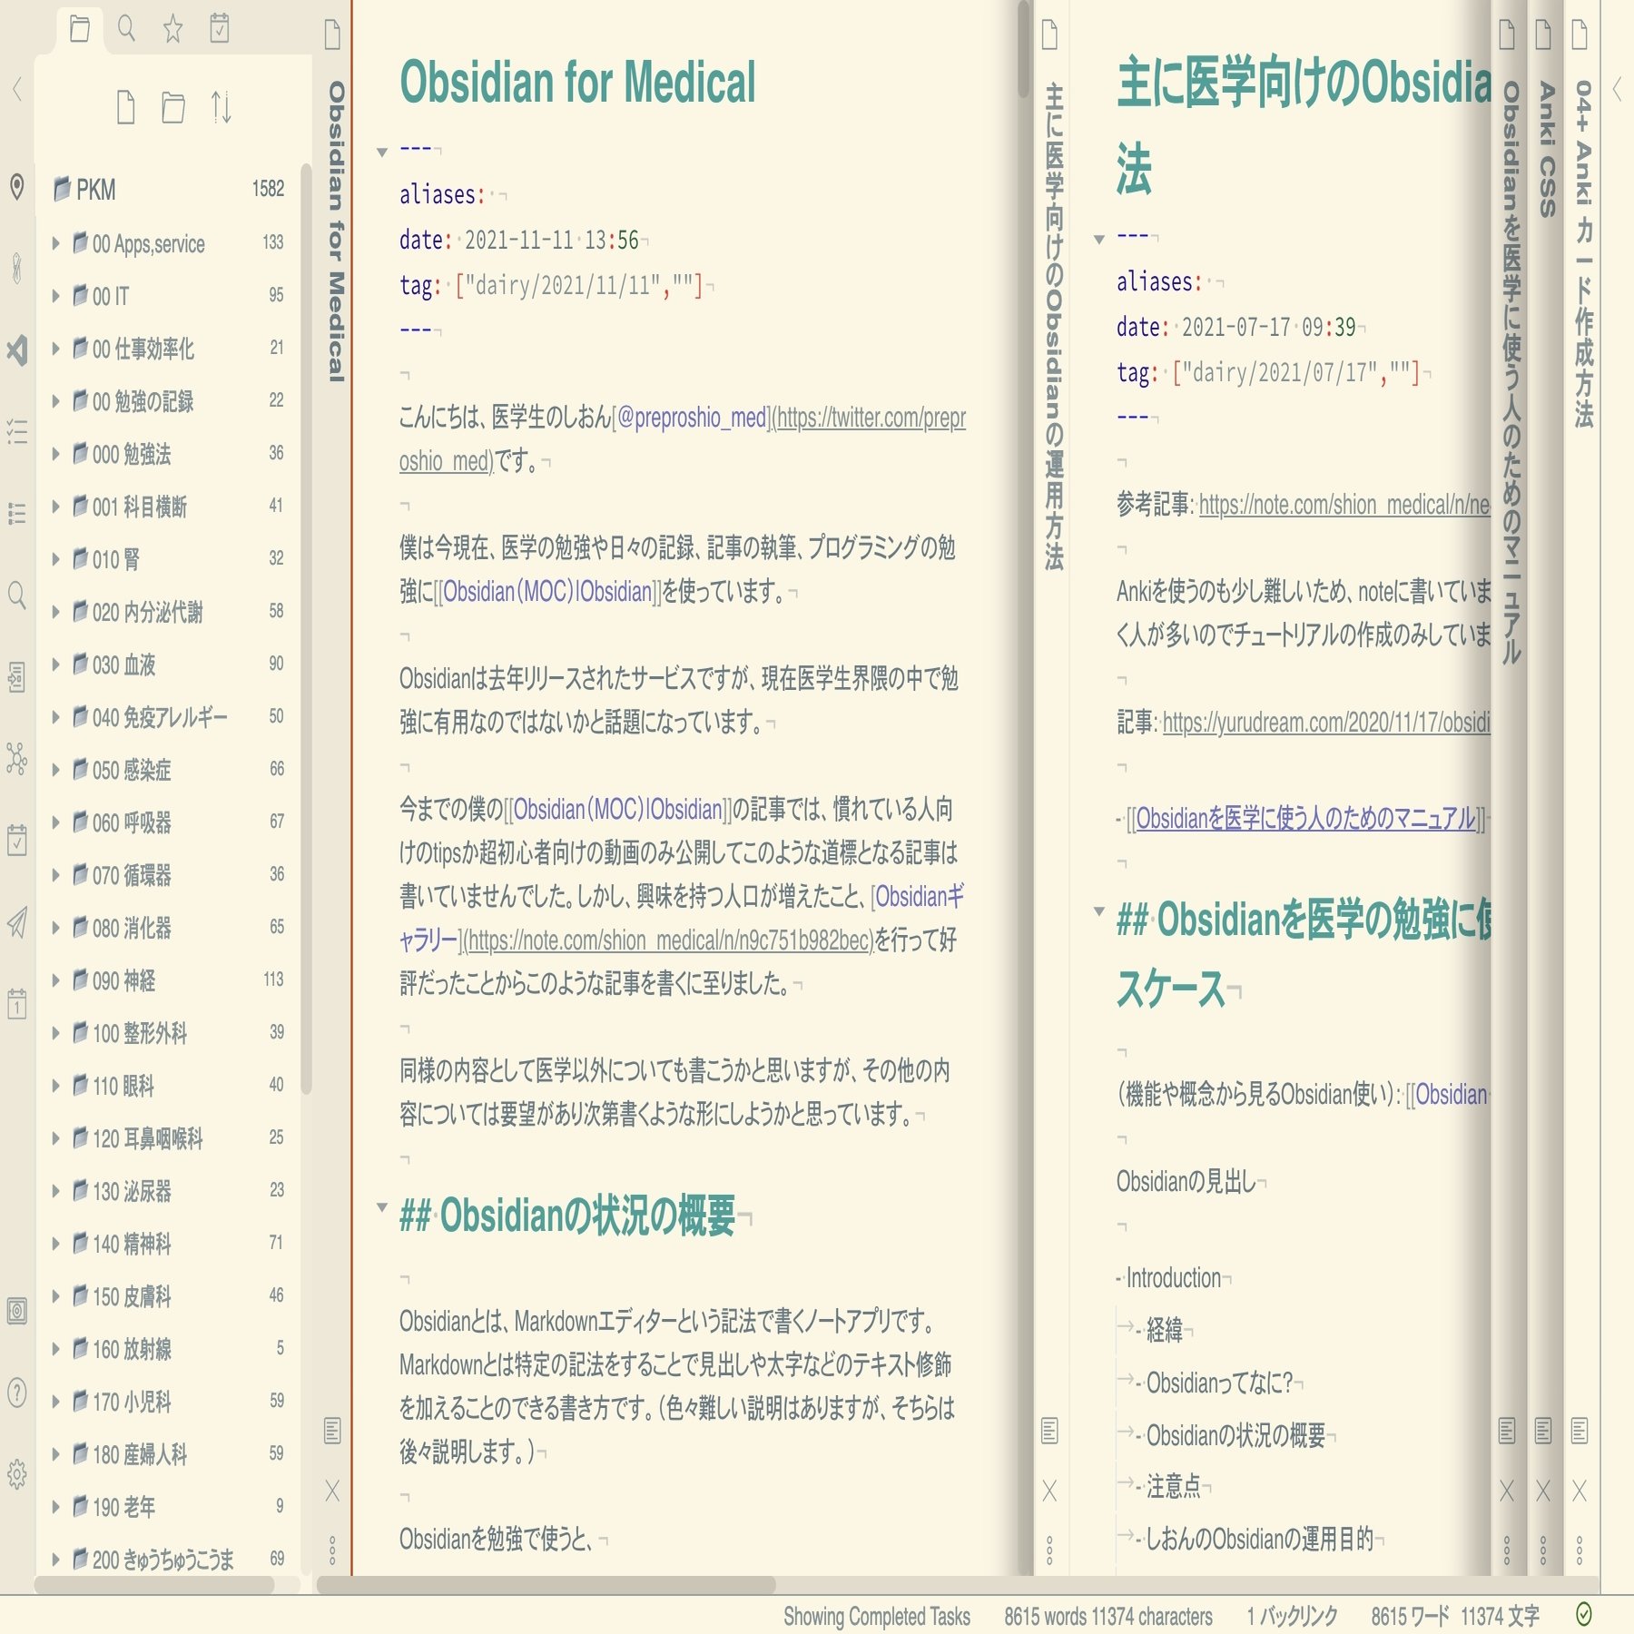Close the 主に医学向けのObsidianの運用方法 pane
Viewport: 1634px width, 1634px height.
pyautogui.click(x=1049, y=1491)
